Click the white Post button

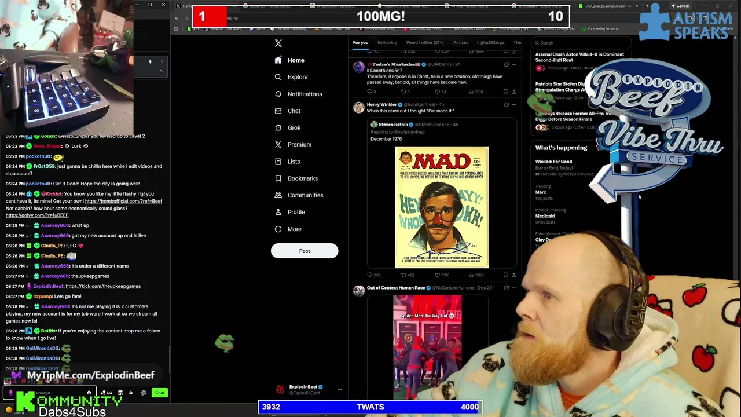(x=305, y=251)
